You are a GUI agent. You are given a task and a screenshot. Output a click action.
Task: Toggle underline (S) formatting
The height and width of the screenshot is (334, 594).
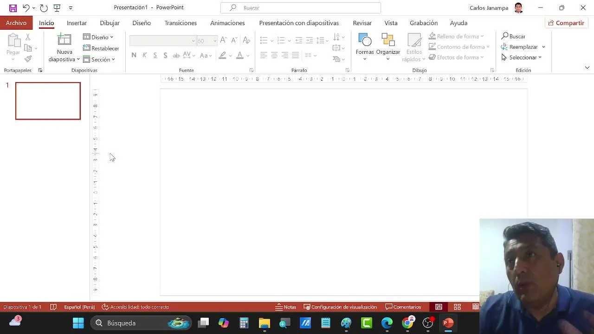155,55
